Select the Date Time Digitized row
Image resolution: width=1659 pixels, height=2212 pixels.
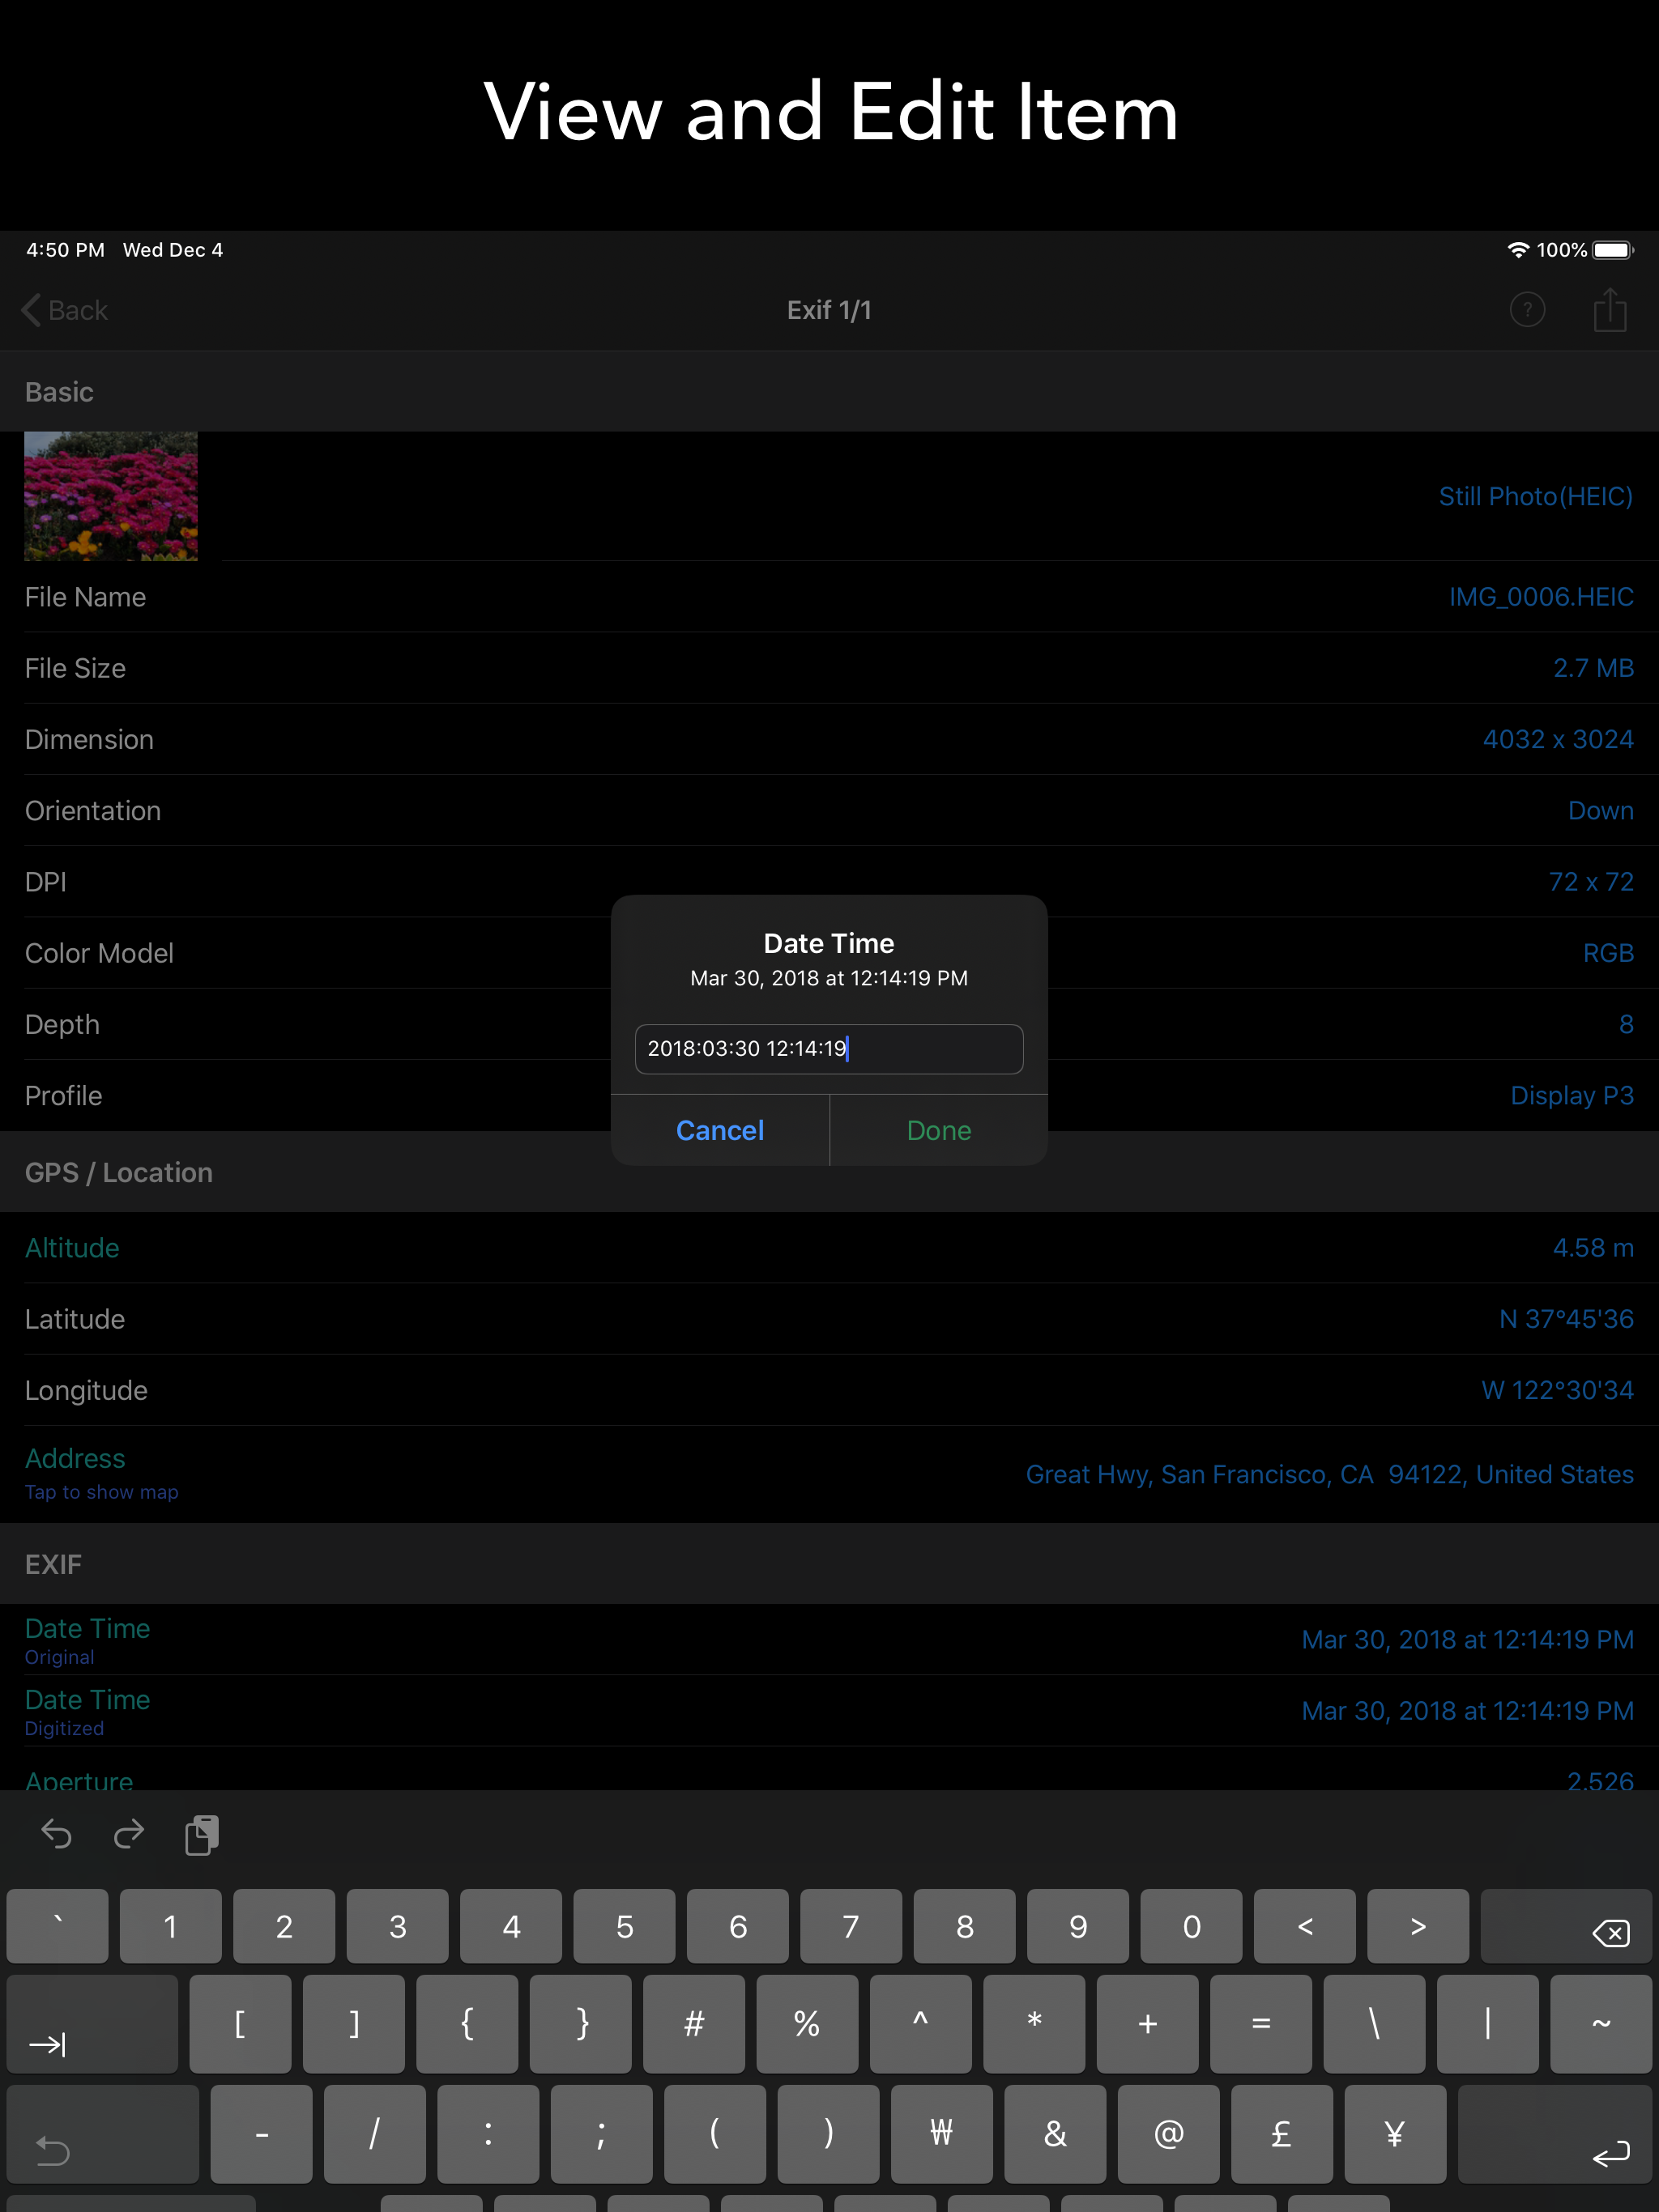[x=829, y=1711]
